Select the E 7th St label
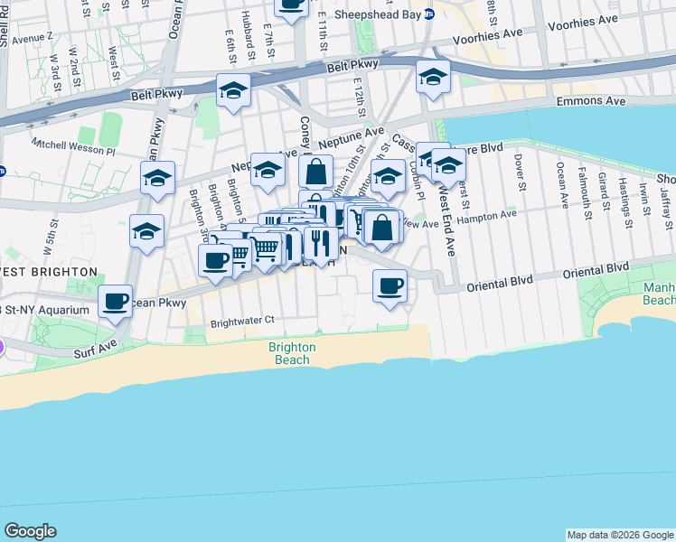 click(268, 41)
